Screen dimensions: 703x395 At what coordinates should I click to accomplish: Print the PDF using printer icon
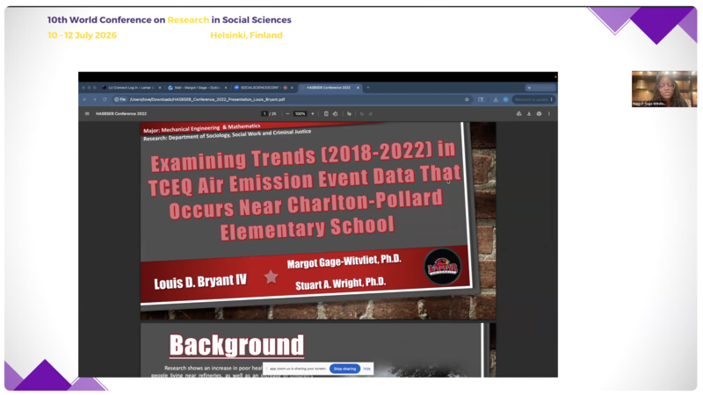[539, 114]
